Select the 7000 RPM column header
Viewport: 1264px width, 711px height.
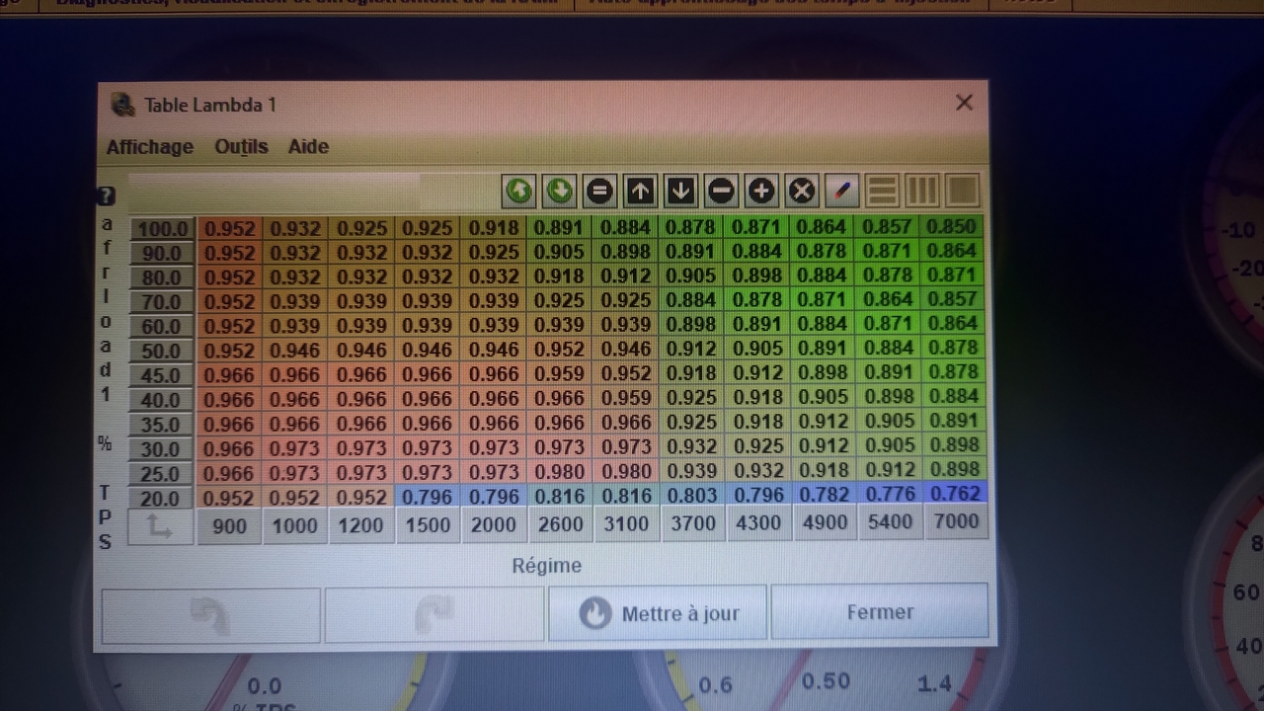956,522
